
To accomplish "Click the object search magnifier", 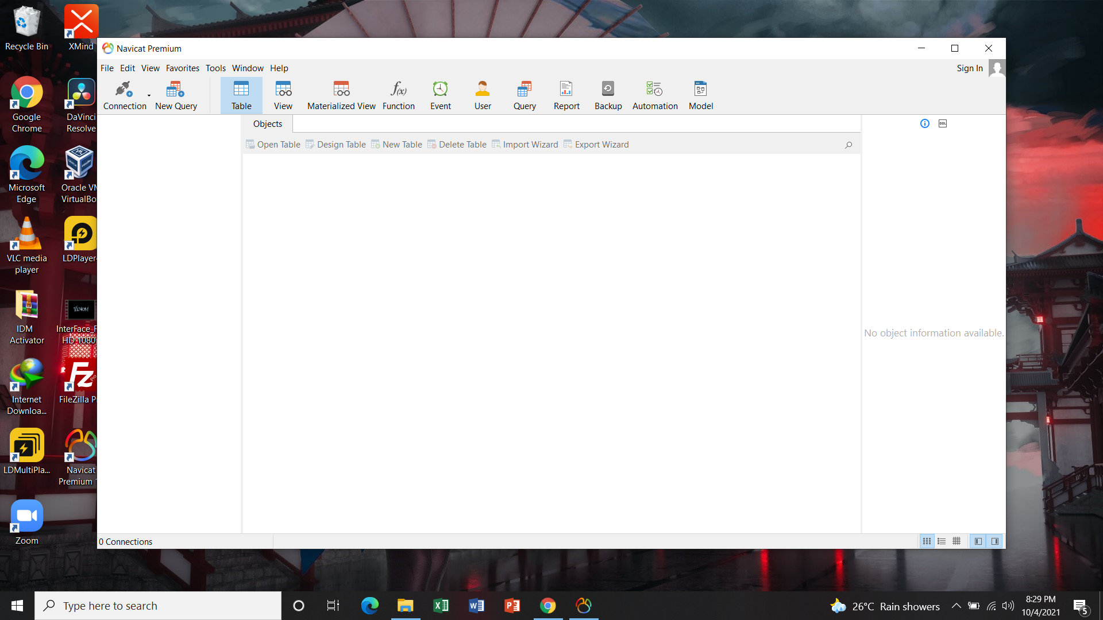I will [849, 145].
